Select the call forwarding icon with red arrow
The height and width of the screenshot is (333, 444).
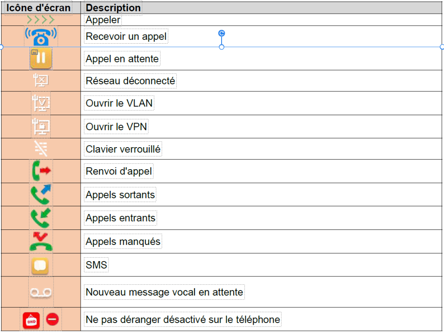[41, 171]
